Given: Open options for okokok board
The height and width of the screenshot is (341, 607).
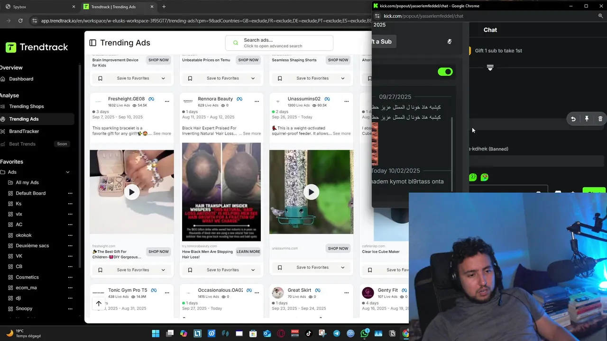Looking at the screenshot, I should (x=70, y=235).
